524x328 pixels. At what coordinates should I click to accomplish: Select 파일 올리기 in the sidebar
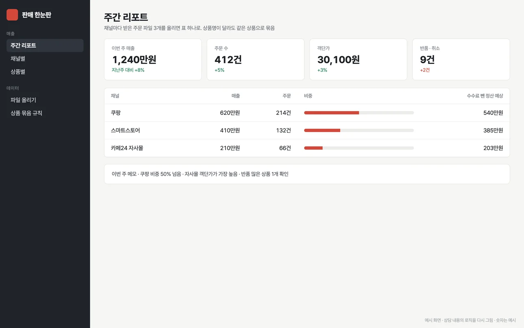(x=45, y=100)
